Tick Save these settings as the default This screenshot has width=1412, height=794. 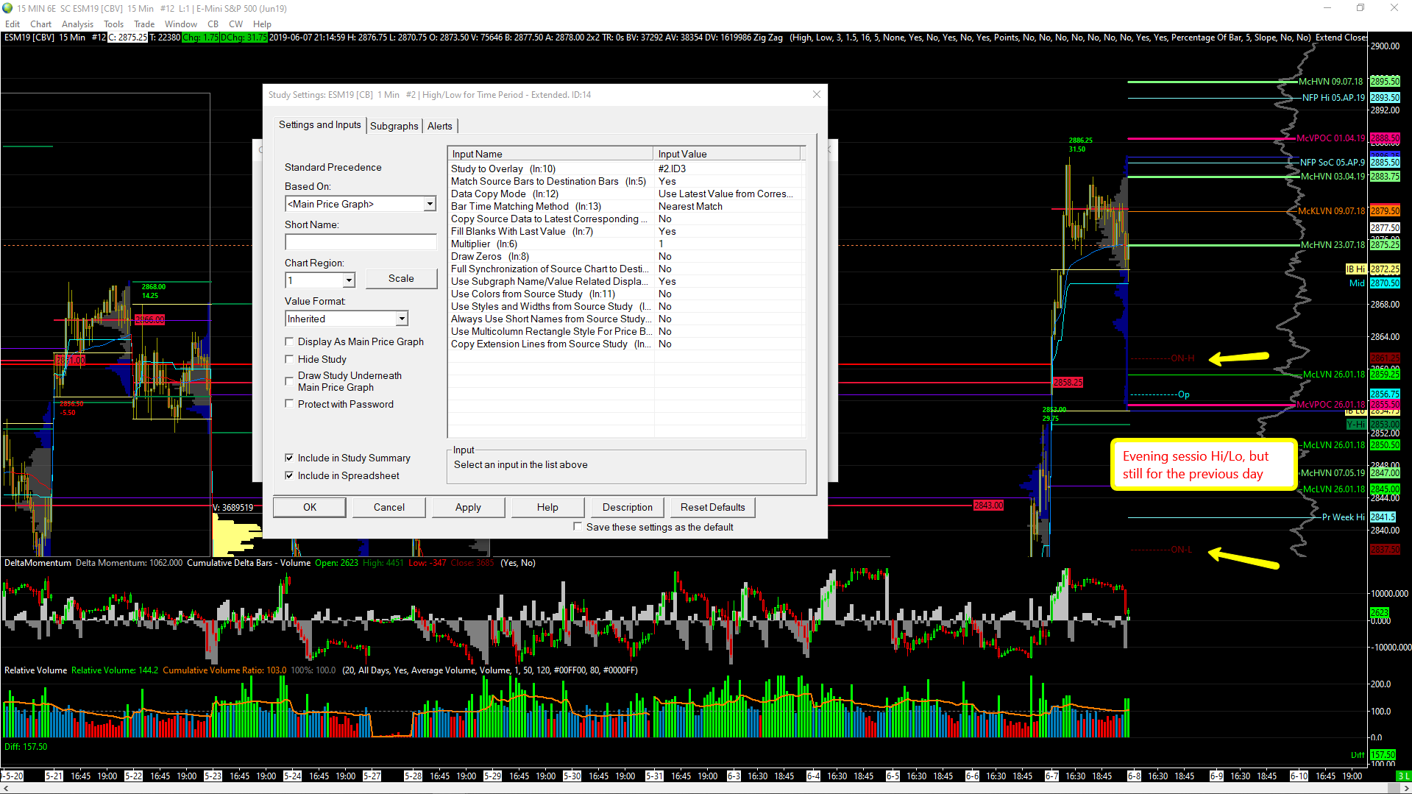point(578,527)
